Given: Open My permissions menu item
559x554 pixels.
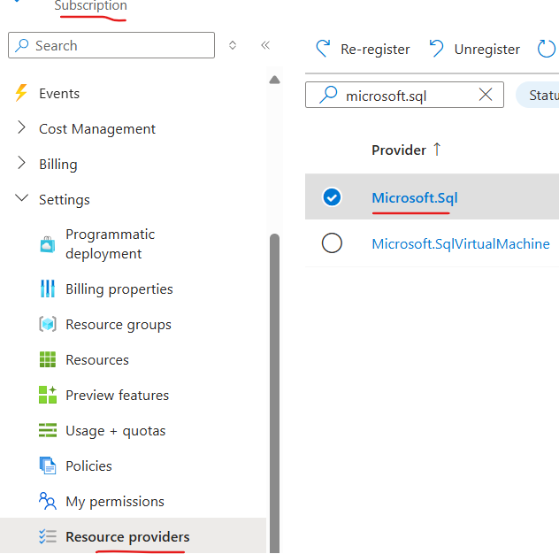Looking at the screenshot, I should [x=115, y=502].
